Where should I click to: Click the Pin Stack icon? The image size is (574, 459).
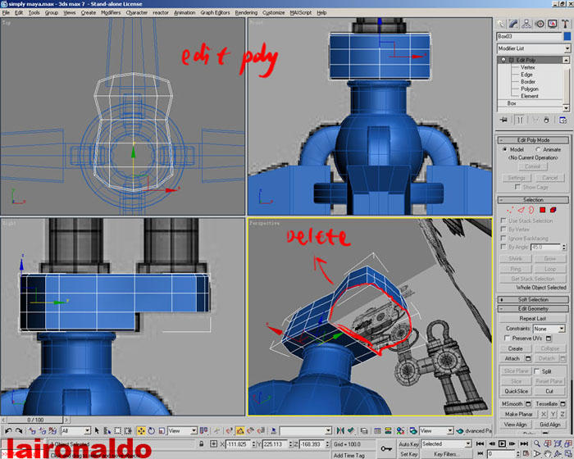coord(503,120)
